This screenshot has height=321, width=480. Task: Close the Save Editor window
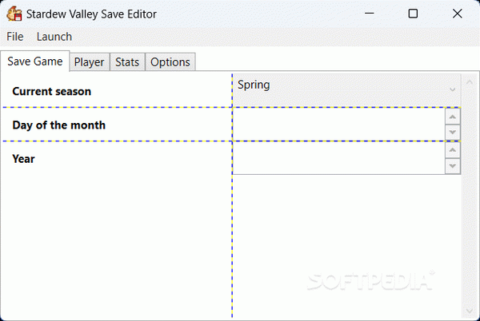(458, 14)
